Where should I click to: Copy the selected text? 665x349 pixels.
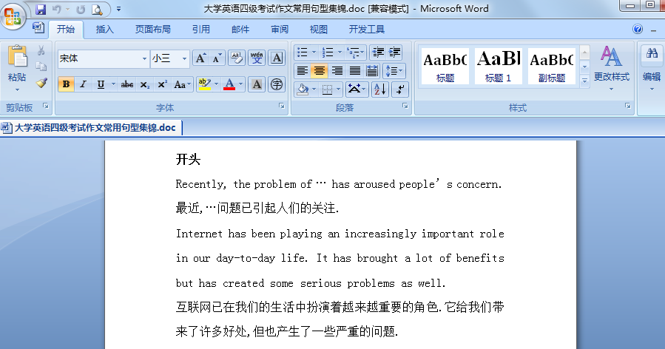[x=41, y=67]
